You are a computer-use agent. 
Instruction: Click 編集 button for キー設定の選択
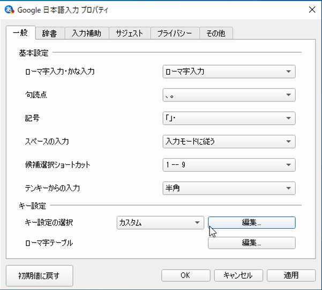pos(251,223)
